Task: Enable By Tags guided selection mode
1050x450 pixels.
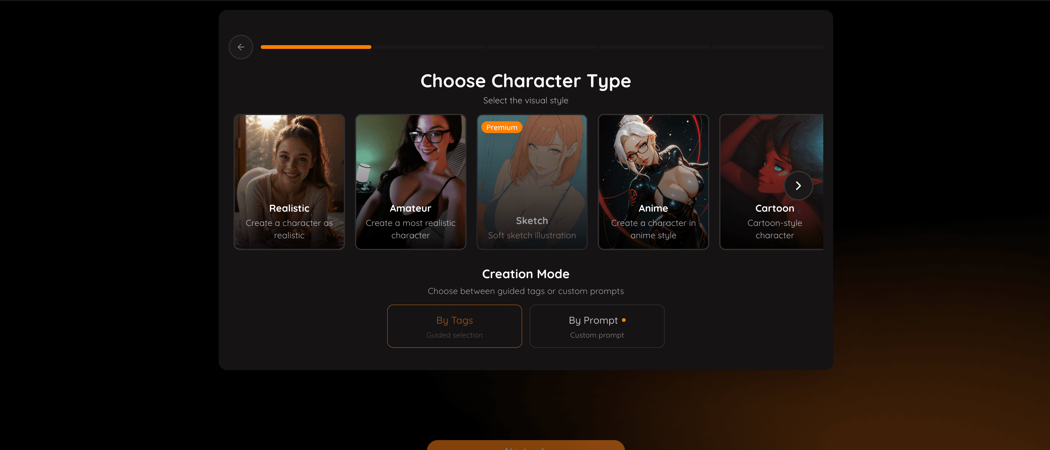Action: (454, 326)
